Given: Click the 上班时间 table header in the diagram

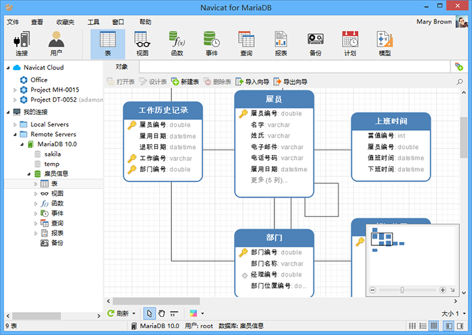Looking at the screenshot, I should (391, 121).
